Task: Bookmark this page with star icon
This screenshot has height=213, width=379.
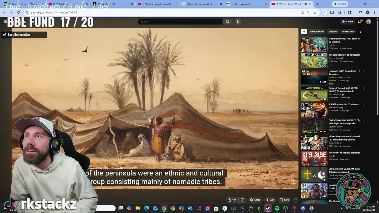Action: point(315,12)
